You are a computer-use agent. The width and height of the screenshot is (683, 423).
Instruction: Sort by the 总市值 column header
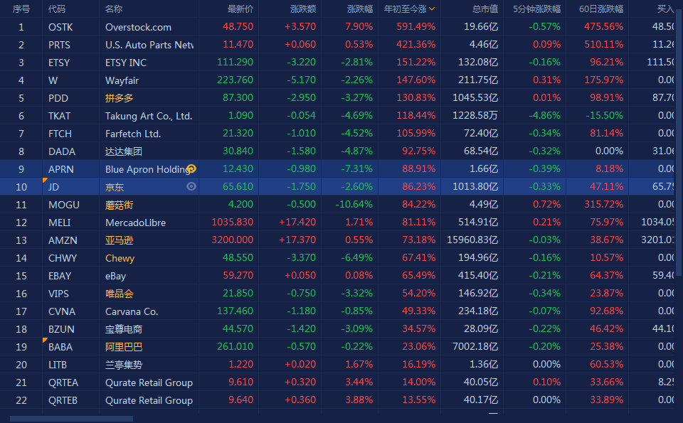tap(485, 9)
